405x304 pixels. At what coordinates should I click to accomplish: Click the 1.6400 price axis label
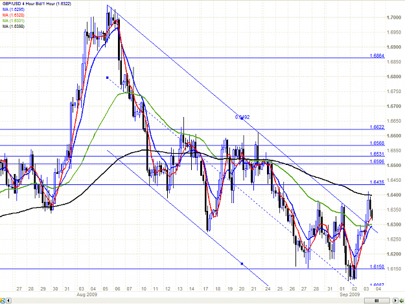[x=394, y=195]
